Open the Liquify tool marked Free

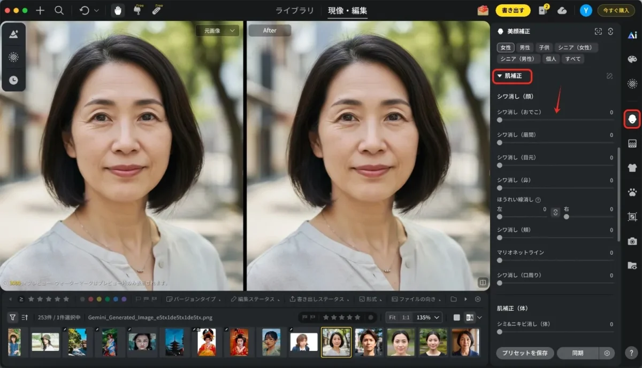coord(139,10)
